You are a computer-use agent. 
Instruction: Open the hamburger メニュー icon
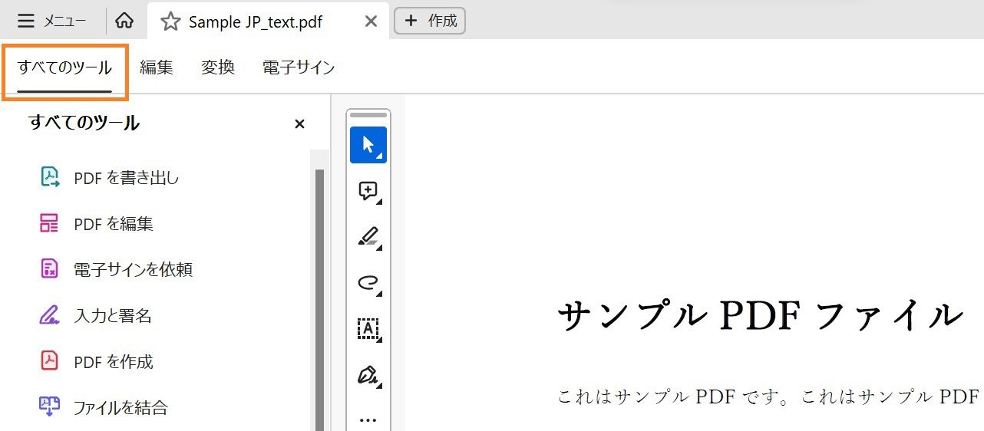(25, 21)
